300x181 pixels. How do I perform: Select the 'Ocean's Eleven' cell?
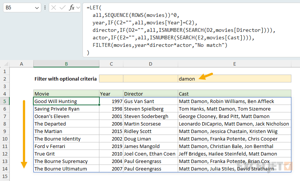[x=66, y=116]
